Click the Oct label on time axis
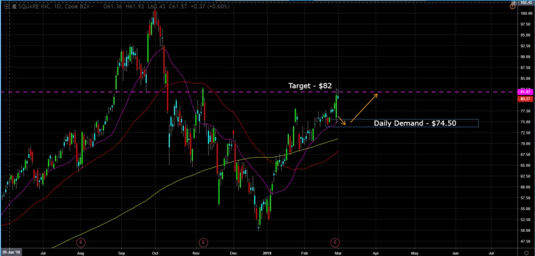Image resolution: width=535 pixels, height=256 pixels. point(155,253)
